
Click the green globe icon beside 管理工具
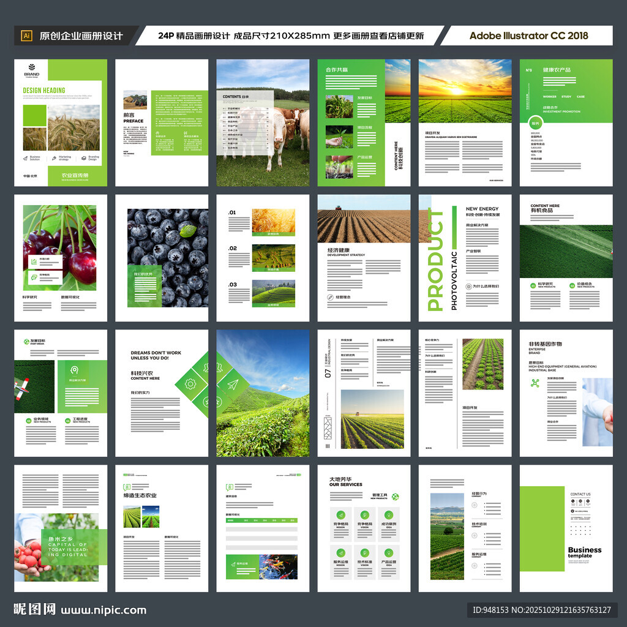point(395,497)
